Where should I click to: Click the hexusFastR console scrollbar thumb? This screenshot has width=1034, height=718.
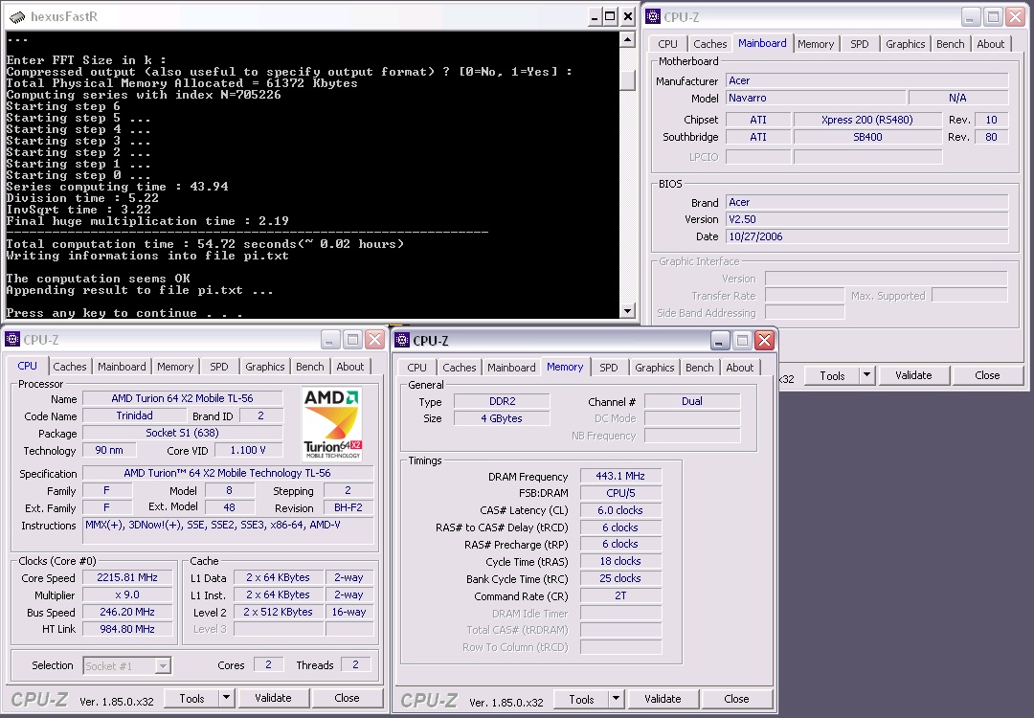(627, 79)
